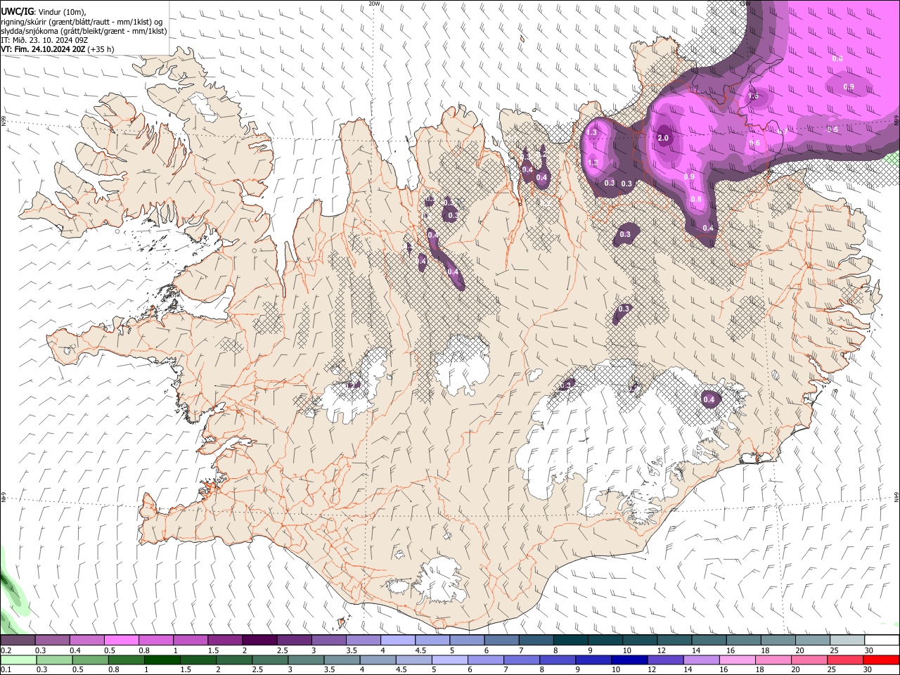
Task: Pick the dark green lower-scale swatch, 1 to 1.5
Action: [x=162, y=660]
